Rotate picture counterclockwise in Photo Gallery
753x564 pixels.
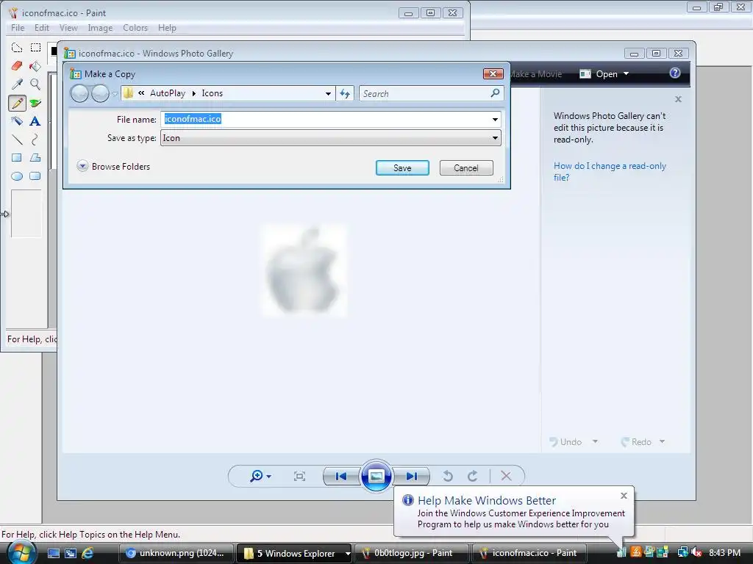pos(448,476)
